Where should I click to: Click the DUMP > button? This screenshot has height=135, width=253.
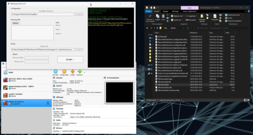(70, 59)
